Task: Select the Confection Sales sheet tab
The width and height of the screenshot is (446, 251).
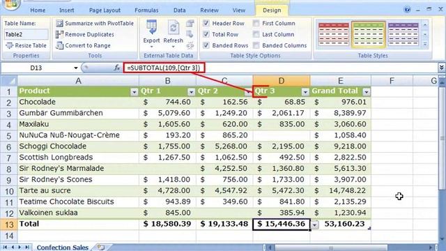Action: click(x=62, y=248)
